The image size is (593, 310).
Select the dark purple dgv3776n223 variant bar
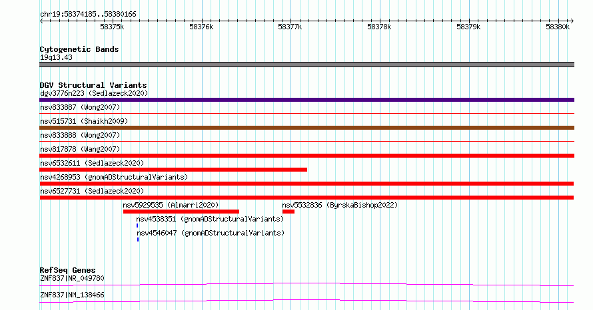tap(306, 100)
